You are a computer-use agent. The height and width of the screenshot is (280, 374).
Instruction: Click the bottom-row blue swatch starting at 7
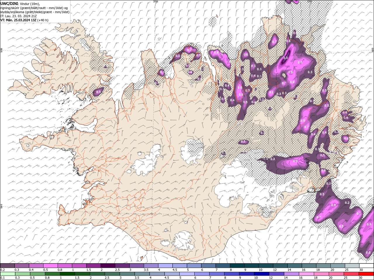[217, 274]
